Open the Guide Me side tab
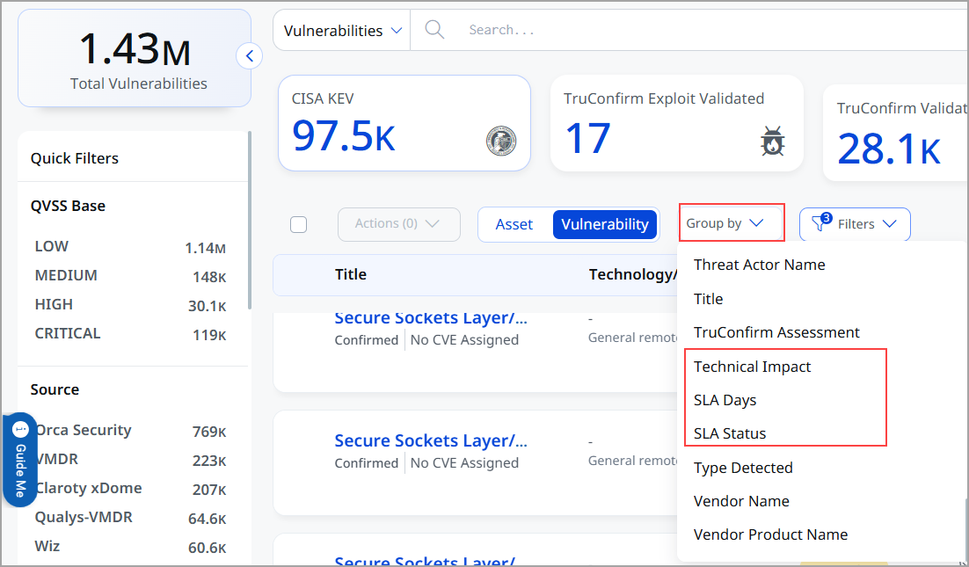This screenshot has height=567, width=969. click(x=19, y=460)
